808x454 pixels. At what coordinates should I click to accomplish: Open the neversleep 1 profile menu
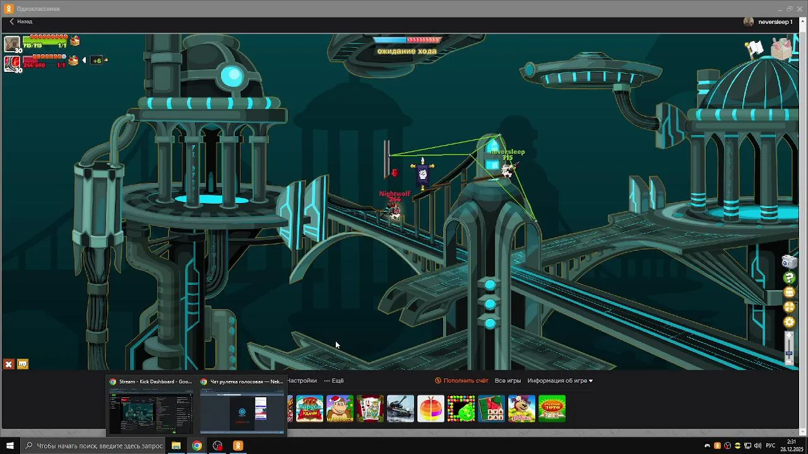pos(768,21)
